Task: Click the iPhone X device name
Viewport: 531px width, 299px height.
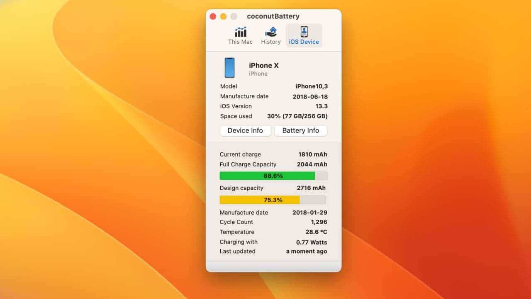Action: coord(264,65)
